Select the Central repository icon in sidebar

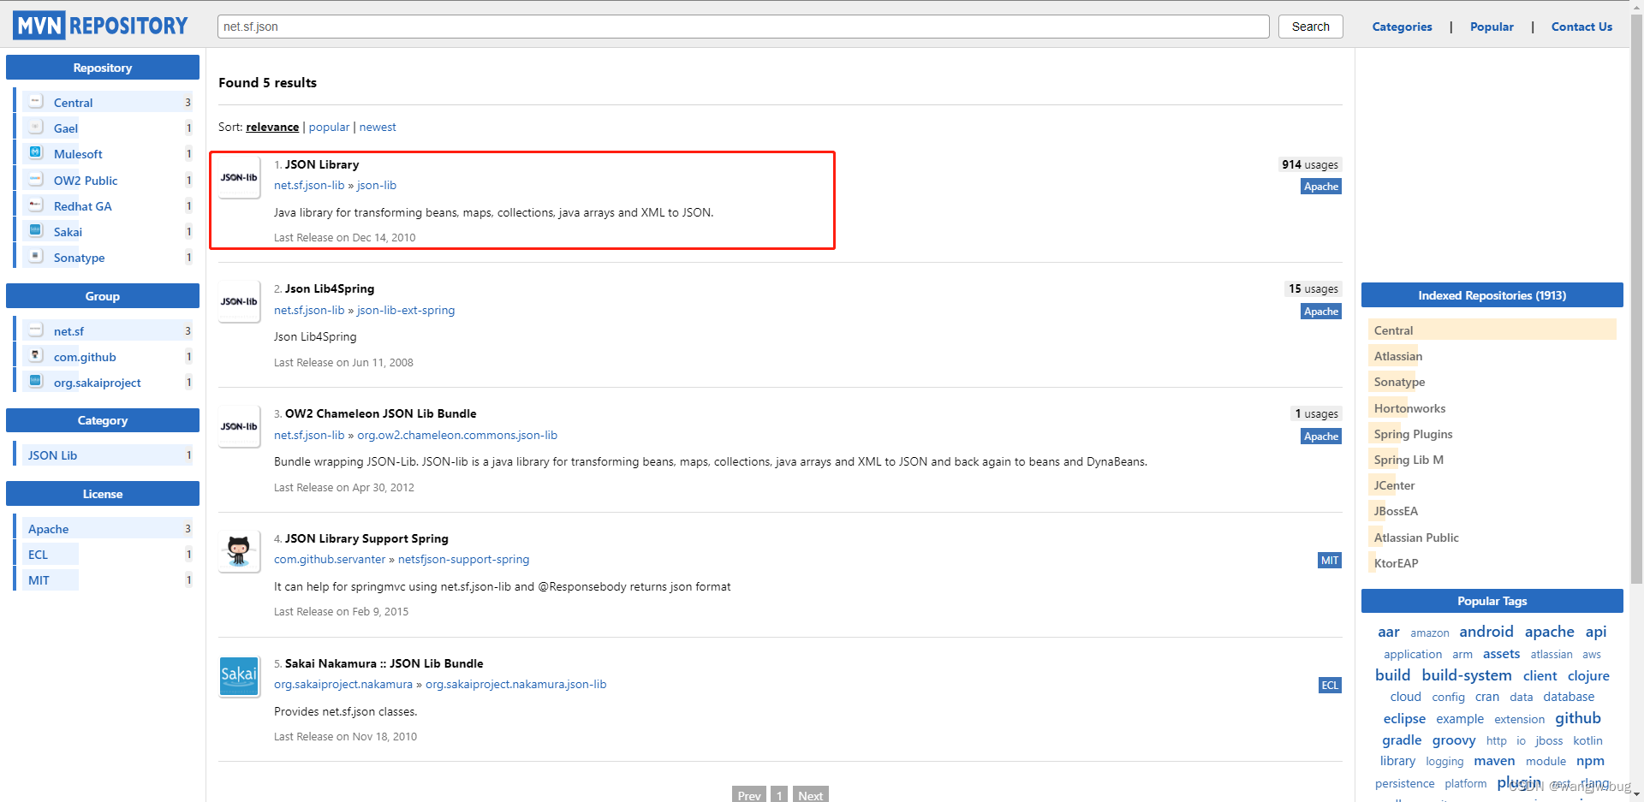35,101
